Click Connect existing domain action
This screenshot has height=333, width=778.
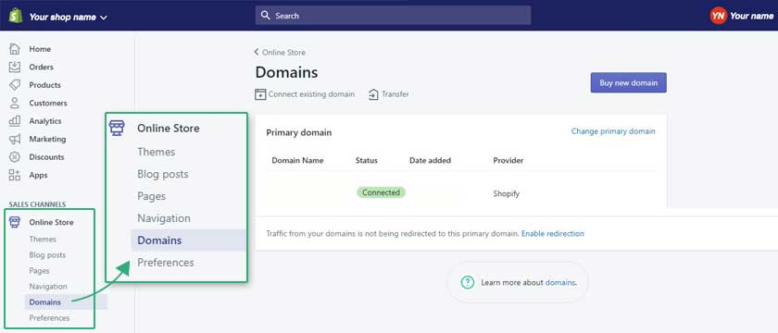coord(305,94)
